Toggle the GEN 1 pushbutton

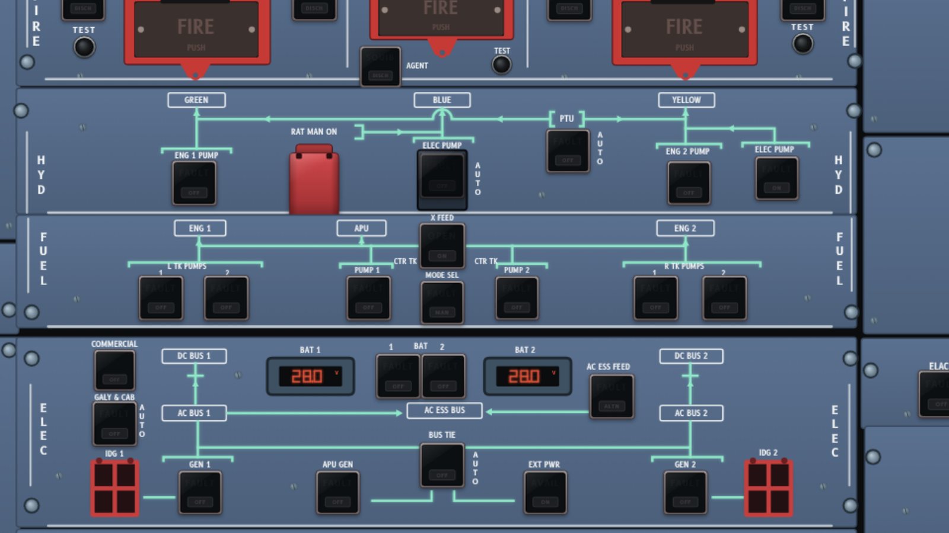click(x=200, y=492)
